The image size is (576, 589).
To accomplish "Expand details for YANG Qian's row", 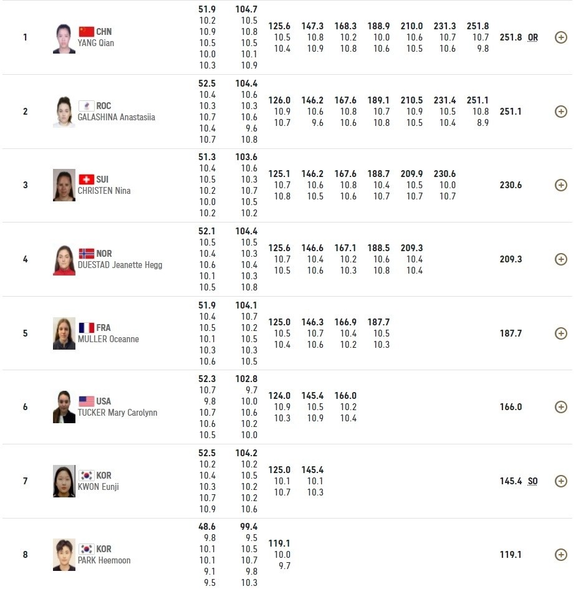I will (560, 37).
